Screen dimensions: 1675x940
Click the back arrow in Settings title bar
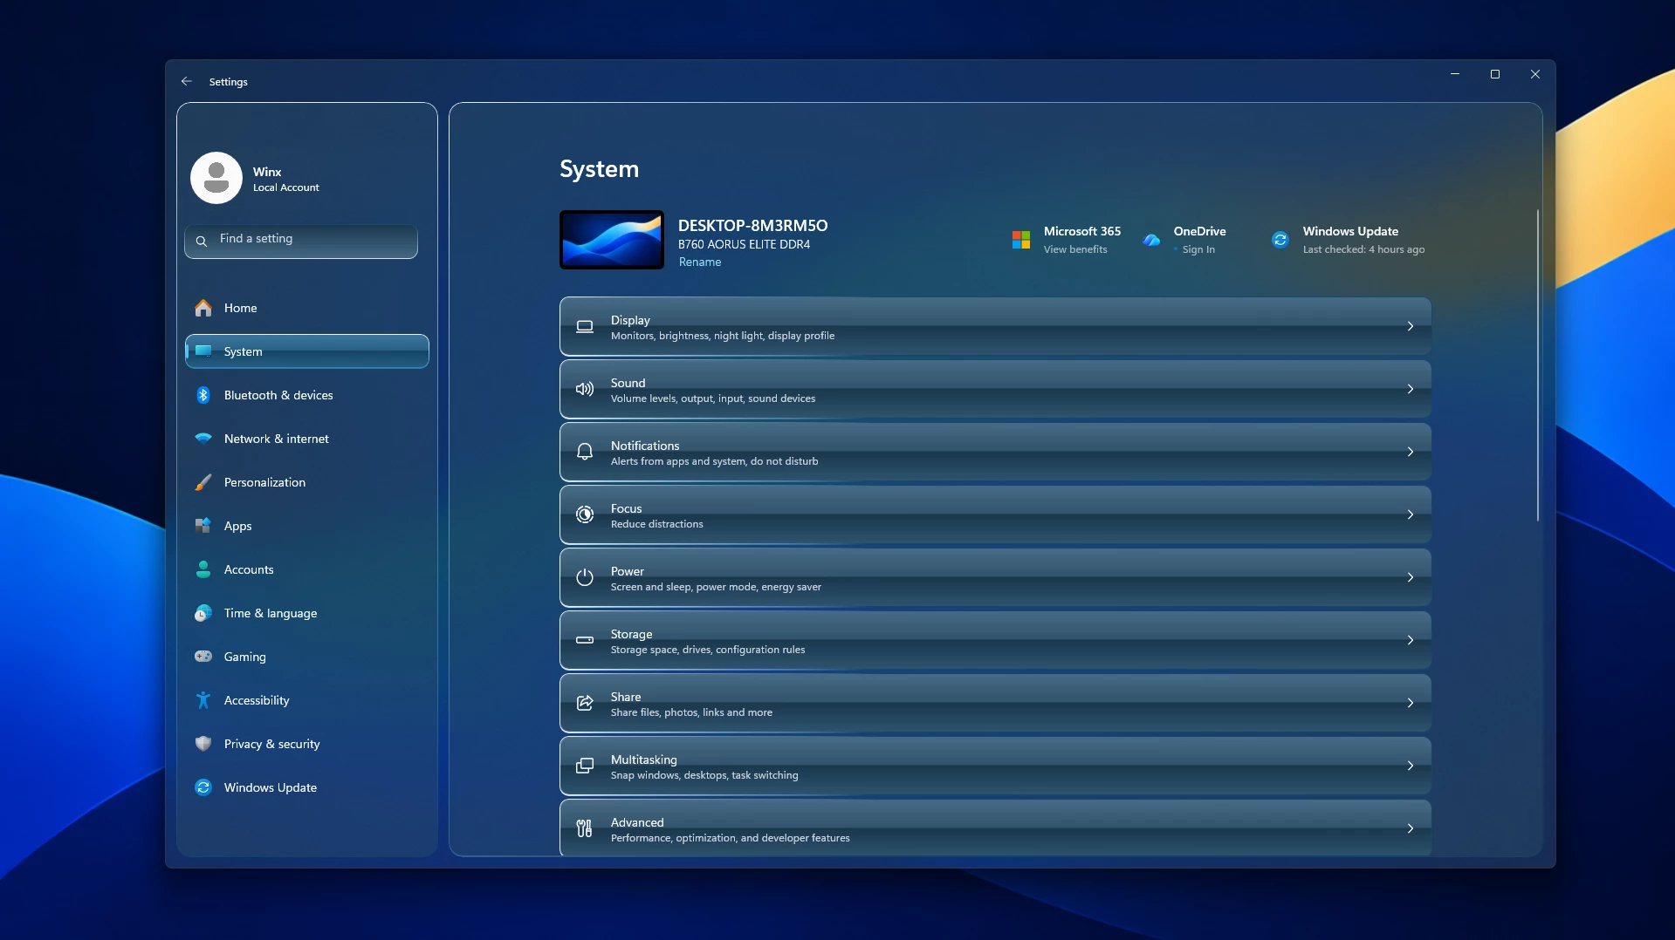tap(186, 81)
